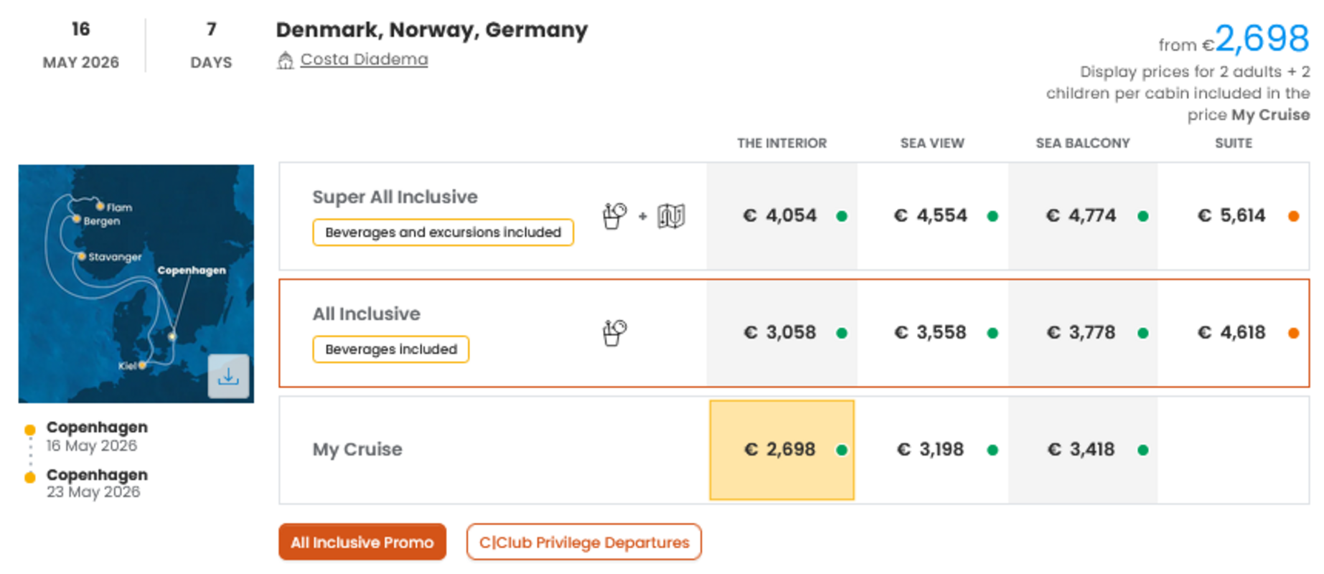Select Super All Inclusive Interior price €4,054
Screen dimensions: 1324x574
[x=780, y=216]
